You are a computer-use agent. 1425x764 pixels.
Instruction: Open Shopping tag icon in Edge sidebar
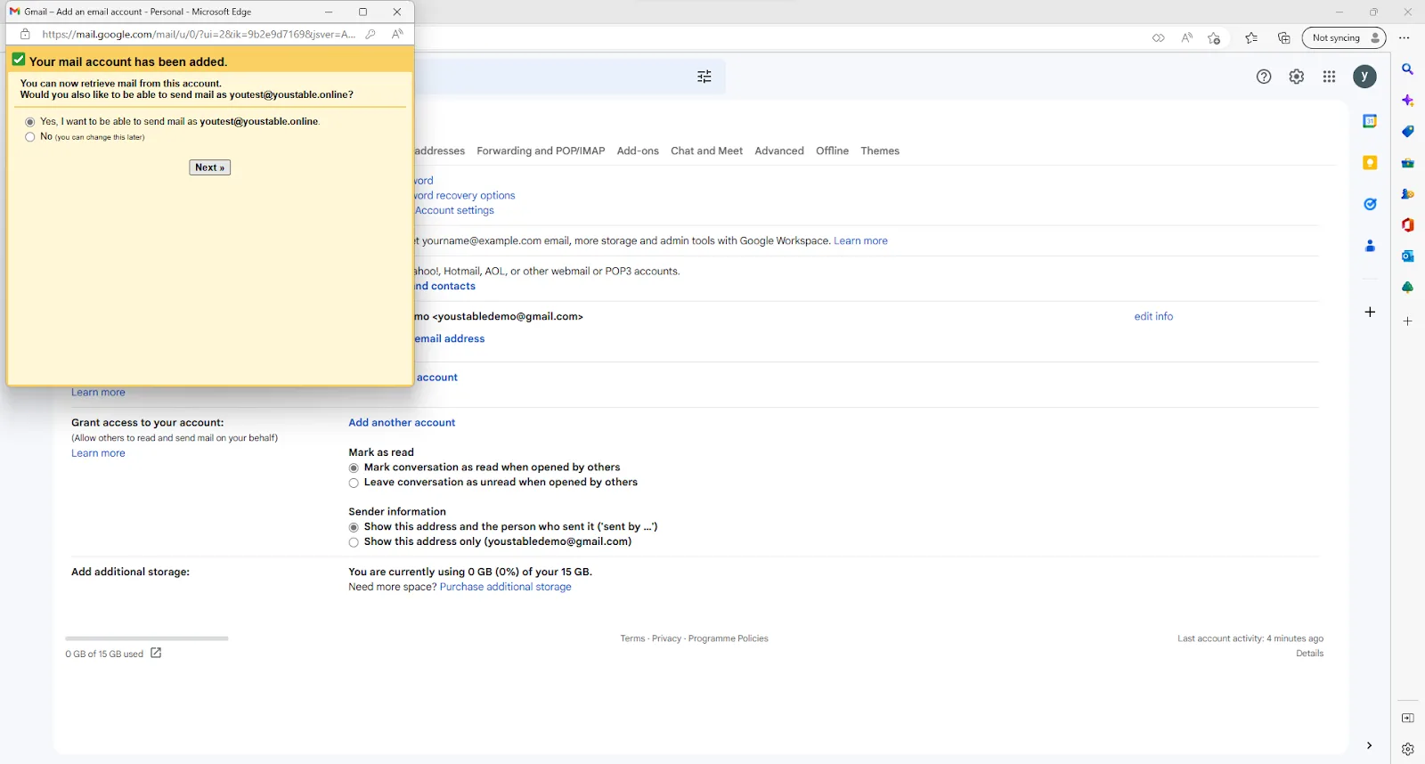[x=1408, y=132]
